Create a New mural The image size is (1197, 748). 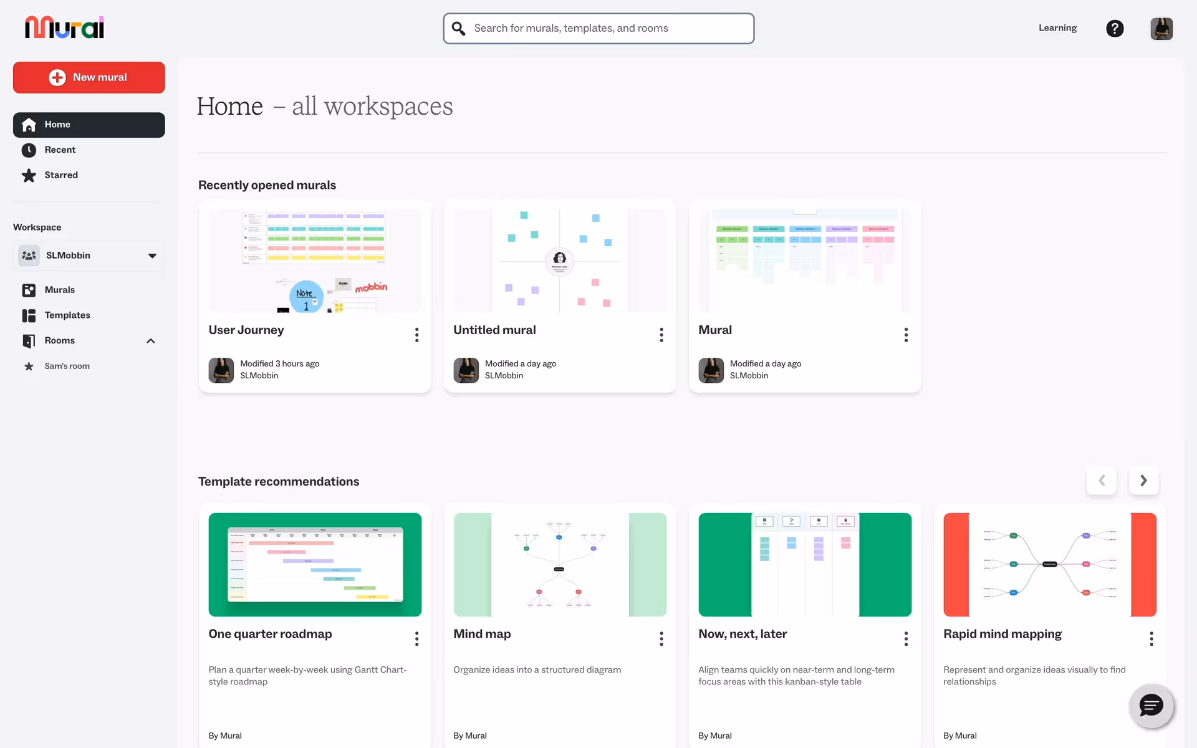(89, 77)
